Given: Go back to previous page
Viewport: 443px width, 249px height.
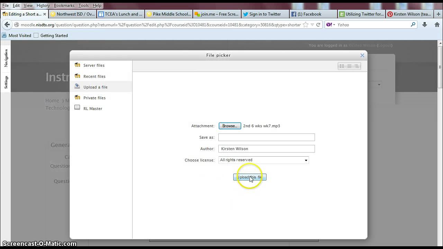Looking at the screenshot, I should 7,25.
